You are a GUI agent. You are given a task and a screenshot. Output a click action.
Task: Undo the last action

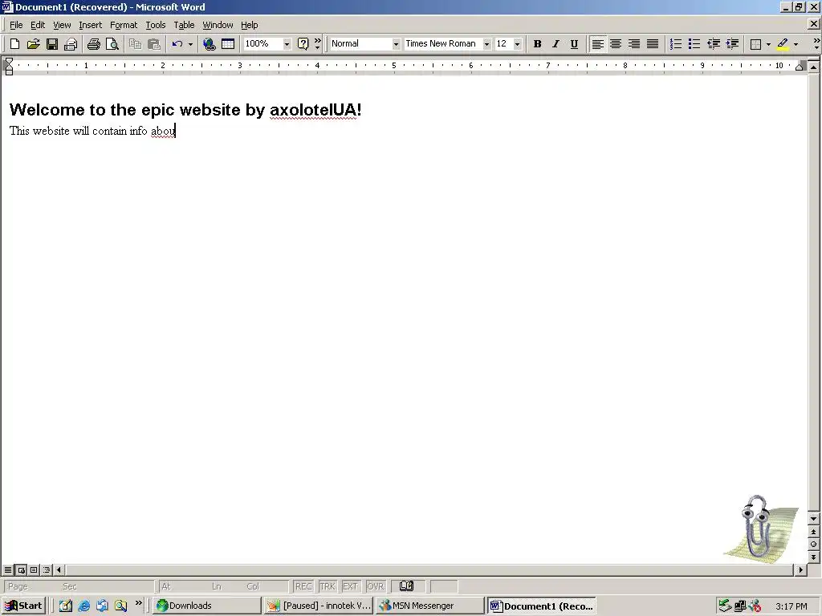pyautogui.click(x=177, y=44)
